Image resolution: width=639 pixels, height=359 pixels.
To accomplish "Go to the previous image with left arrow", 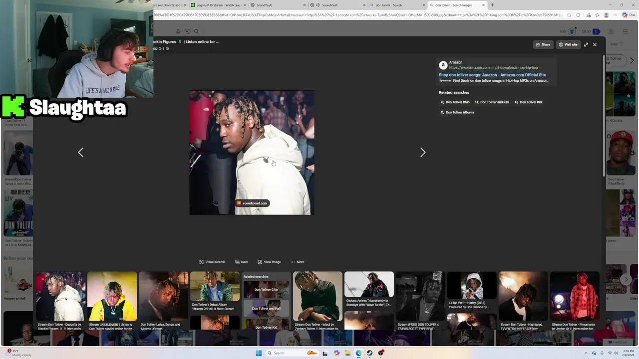I will tap(81, 153).
